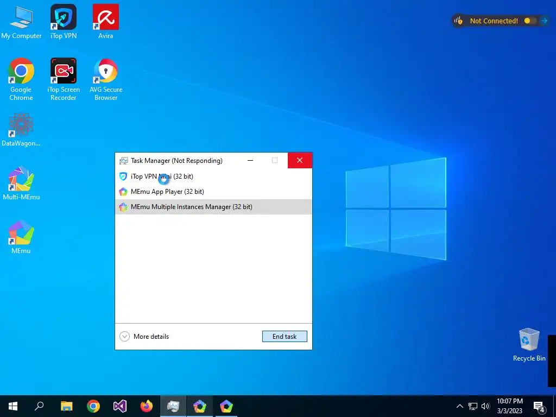Select the AVG Secure Browser shortcut
The width and height of the screenshot is (556, 417).
(x=106, y=79)
